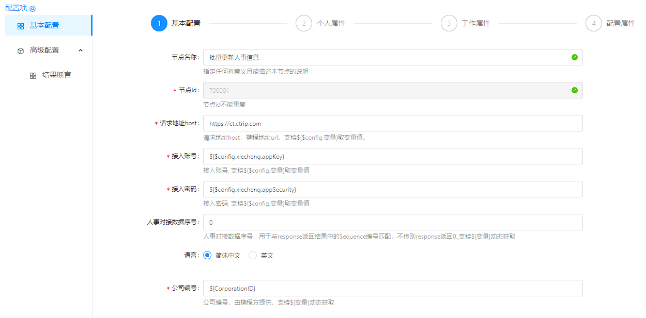Jump to the 配置属性 step
The width and height of the screenshot is (646, 318).
(620, 23)
